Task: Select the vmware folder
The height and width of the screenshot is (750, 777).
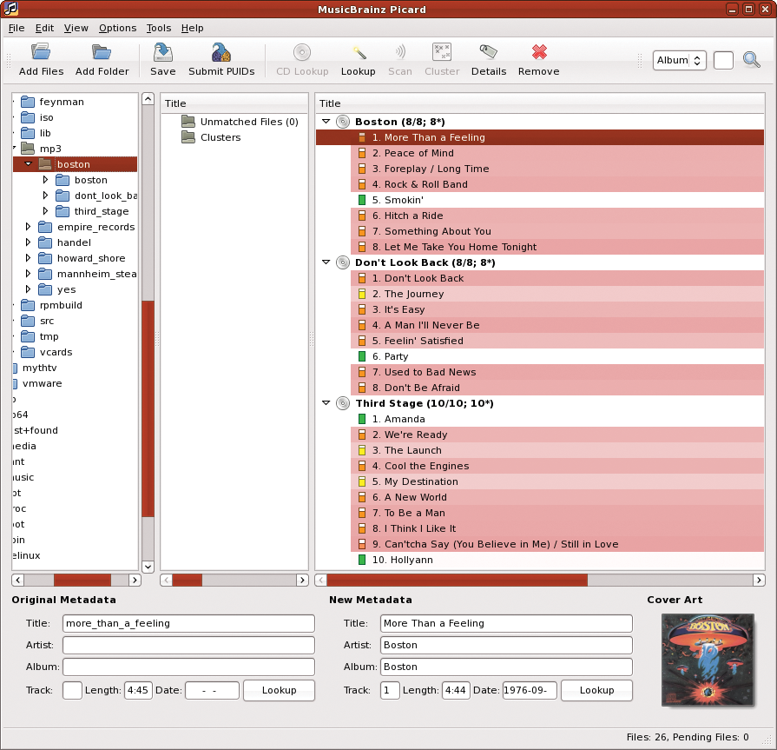Action: (x=43, y=383)
